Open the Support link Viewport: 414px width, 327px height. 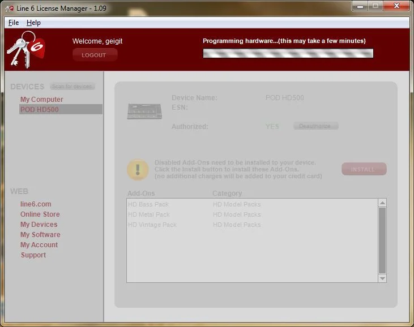(33, 255)
